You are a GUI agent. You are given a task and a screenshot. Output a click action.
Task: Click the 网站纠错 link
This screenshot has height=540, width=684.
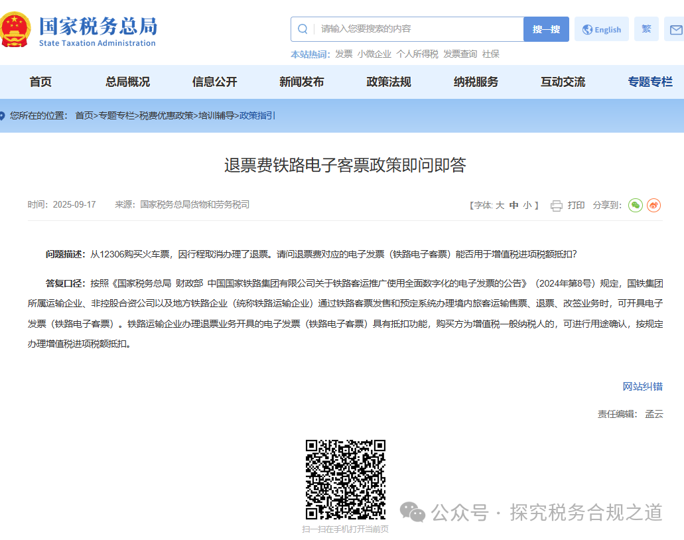pyautogui.click(x=642, y=387)
